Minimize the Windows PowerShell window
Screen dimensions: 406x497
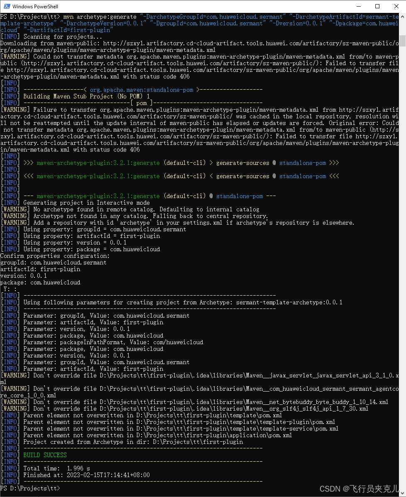point(358,6)
